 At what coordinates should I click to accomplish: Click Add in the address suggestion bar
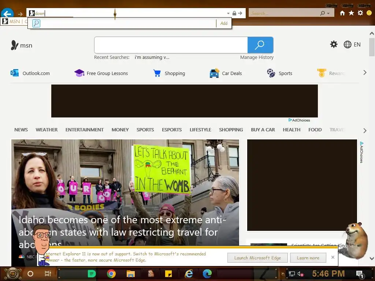coord(224,23)
